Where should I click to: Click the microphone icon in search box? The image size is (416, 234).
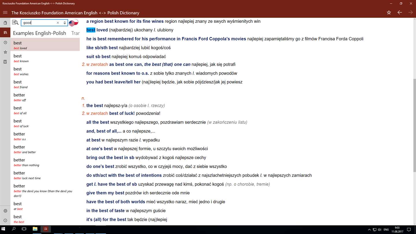[x=64, y=23]
